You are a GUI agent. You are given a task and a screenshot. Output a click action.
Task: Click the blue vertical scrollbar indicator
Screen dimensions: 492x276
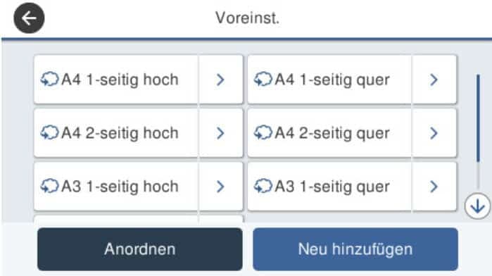click(x=478, y=118)
